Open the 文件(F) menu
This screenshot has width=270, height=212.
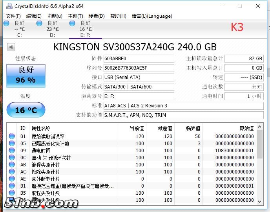point(13,16)
